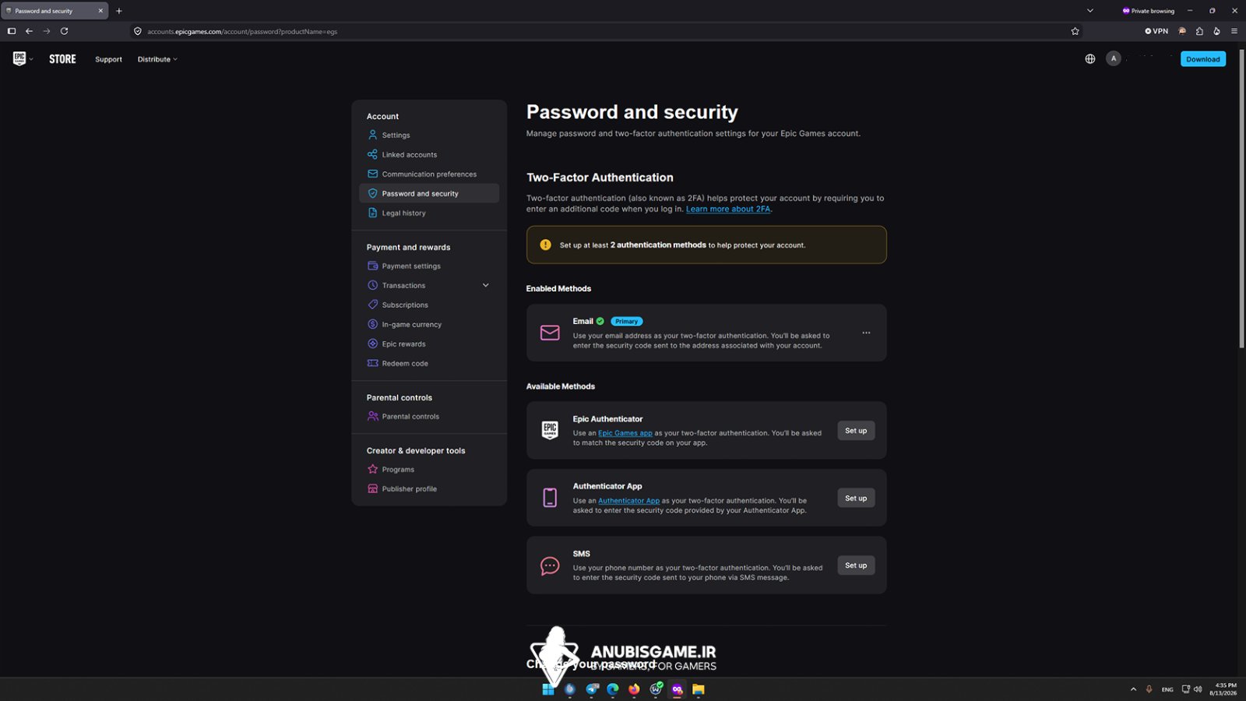Go to account Settings in sidebar
The height and width of the screenshot is (701, 1246).
tap(428, 135)
